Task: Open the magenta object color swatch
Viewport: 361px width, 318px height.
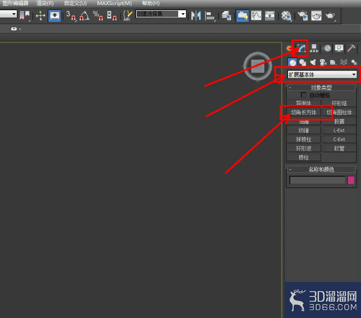Action: pos(351,180)
